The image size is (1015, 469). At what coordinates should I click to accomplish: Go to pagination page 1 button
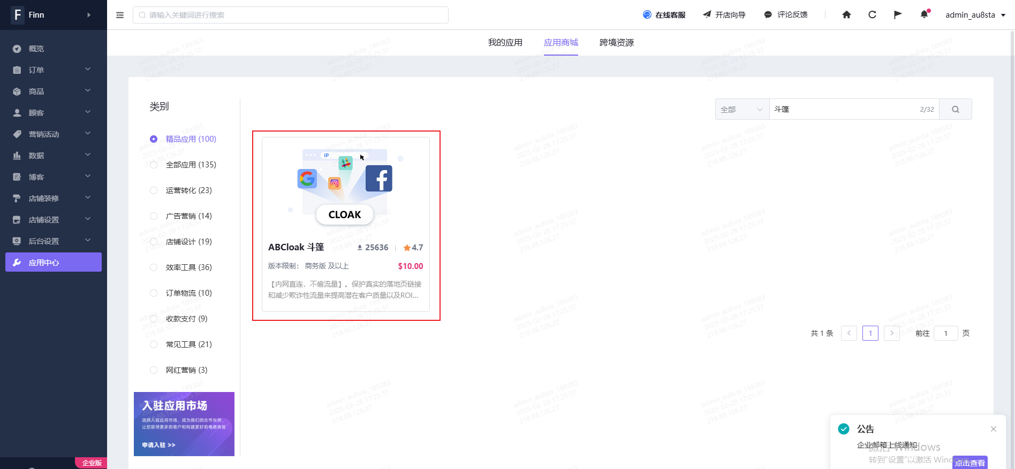[x=870, y=333]
